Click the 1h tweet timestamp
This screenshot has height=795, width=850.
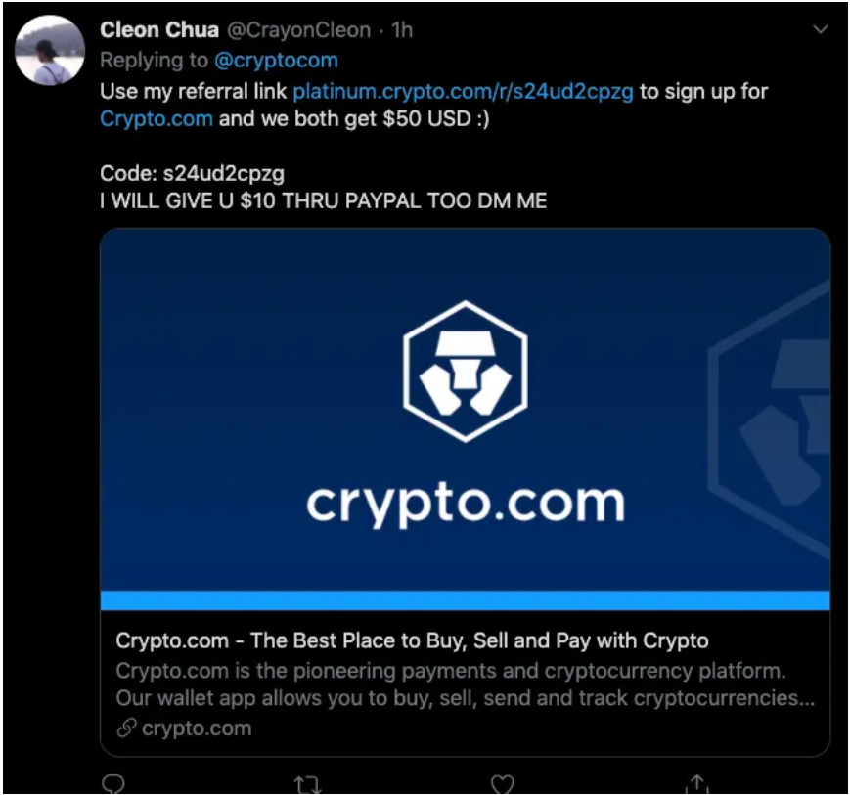pos(402,30)
